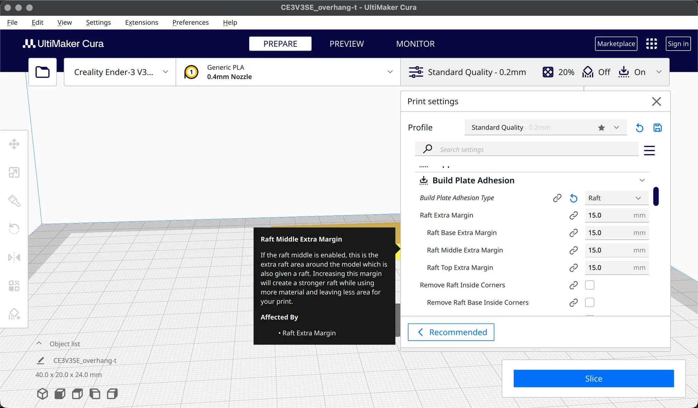
Task: Open the Preferences menu
Action: pyautogui.click(x=190, y=22)
